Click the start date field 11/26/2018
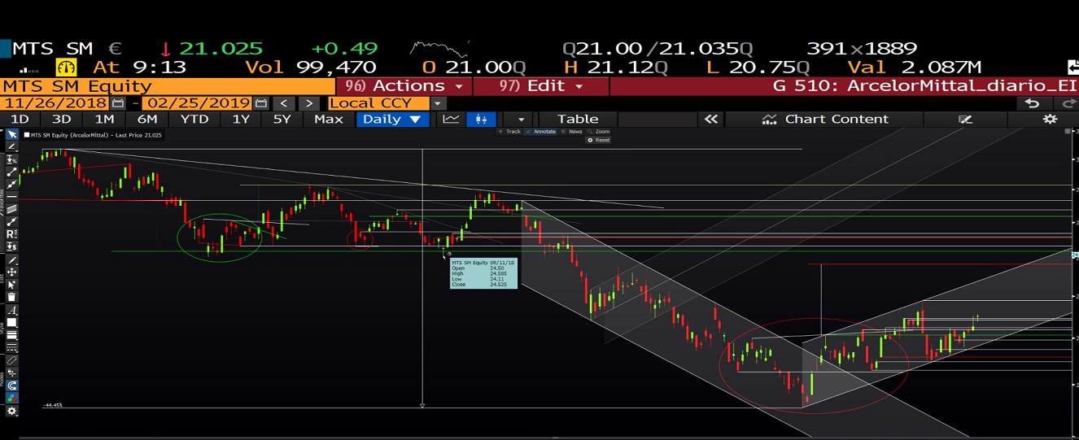The width and height of the screenshot is (1079, 440). 55,103
